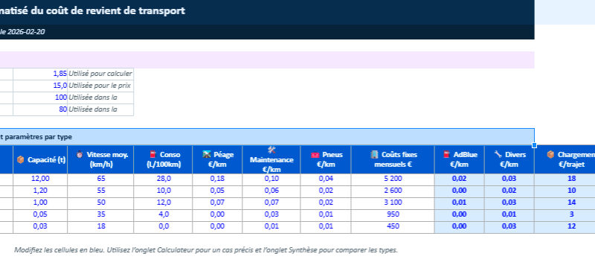The width and height of the screenshot is (595, 271).
Task: Click the note 'Utilisé pour calculer'
Action: [x=100, y=74]
